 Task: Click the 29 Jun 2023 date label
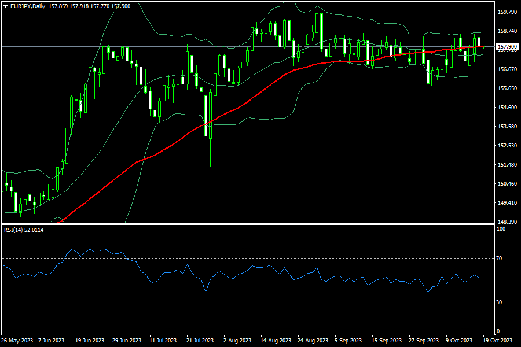coord(127,341)
